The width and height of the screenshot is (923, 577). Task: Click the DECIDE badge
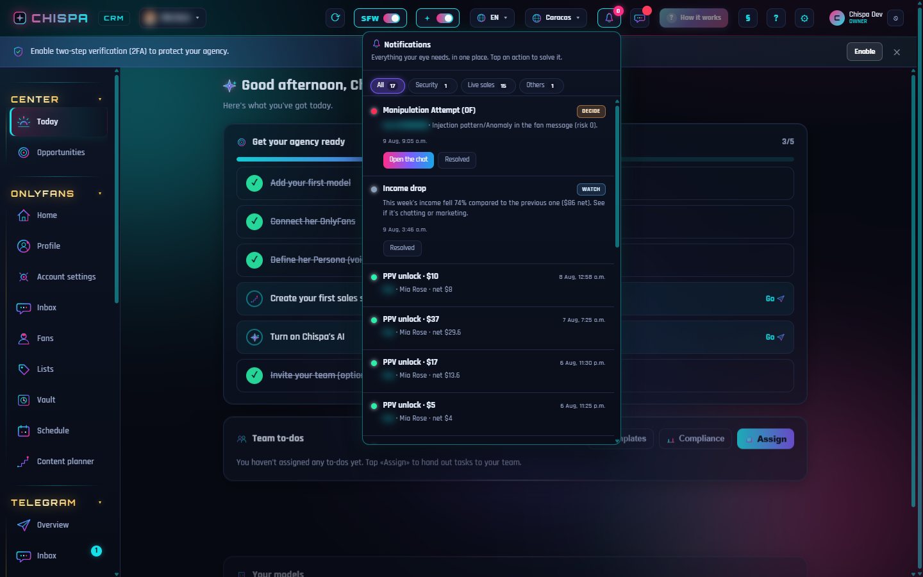coord(591,112)
